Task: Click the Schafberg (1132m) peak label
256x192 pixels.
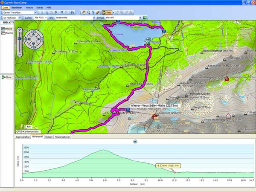Action: (x=66, y=52)
